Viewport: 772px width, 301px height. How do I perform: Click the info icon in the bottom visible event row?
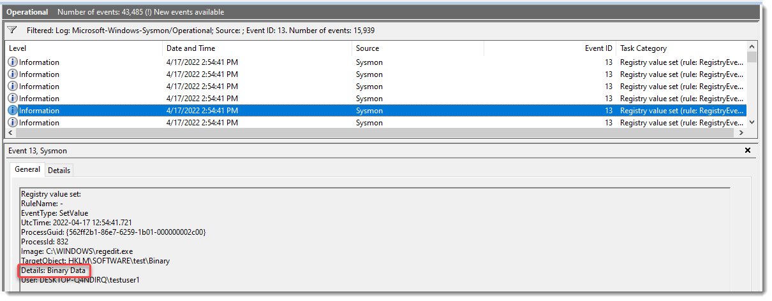(13, 123)
